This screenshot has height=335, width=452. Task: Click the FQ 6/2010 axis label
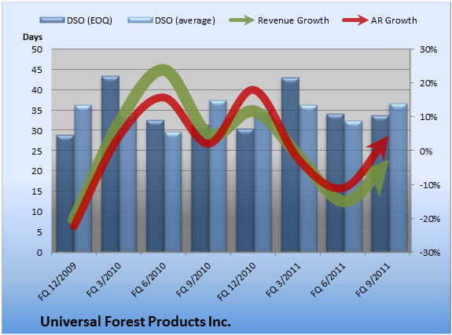pos(149,280)
